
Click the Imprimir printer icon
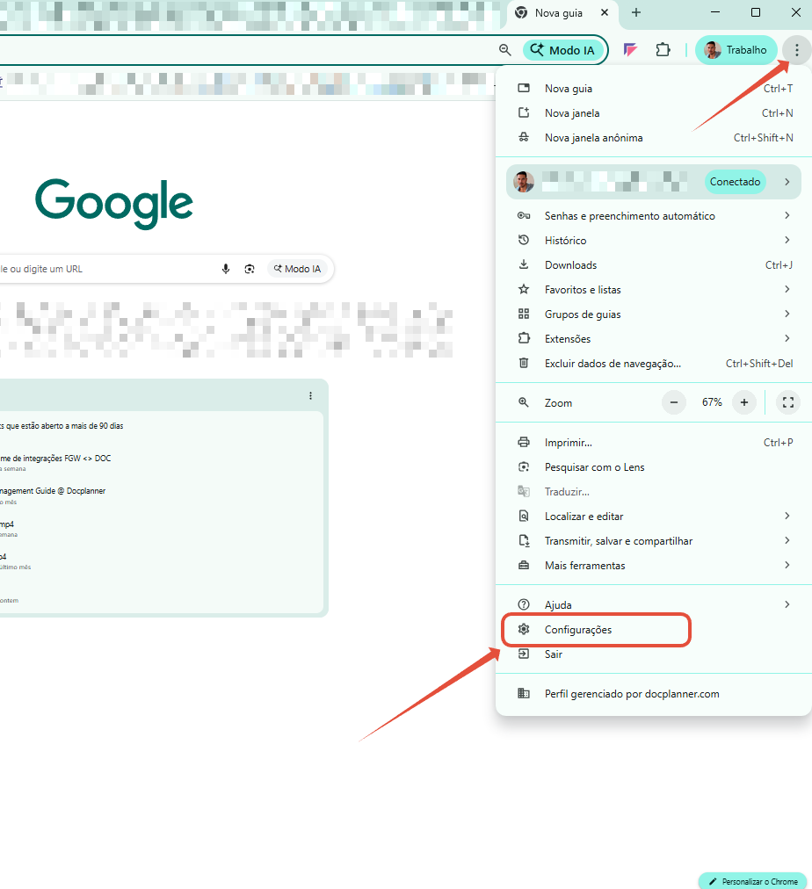click(x=524, y=442)
